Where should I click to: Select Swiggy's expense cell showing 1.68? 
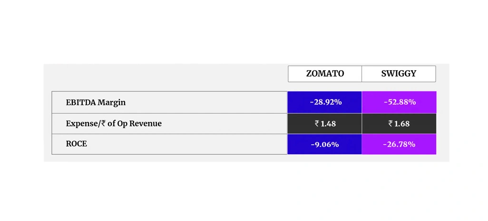tap(400, 123)
